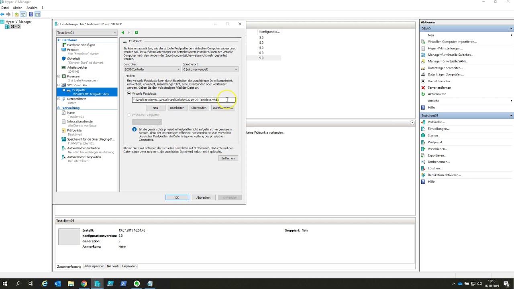514x289 pixels.
Task: Confirm settings with OK button
Action: point(177,197)
